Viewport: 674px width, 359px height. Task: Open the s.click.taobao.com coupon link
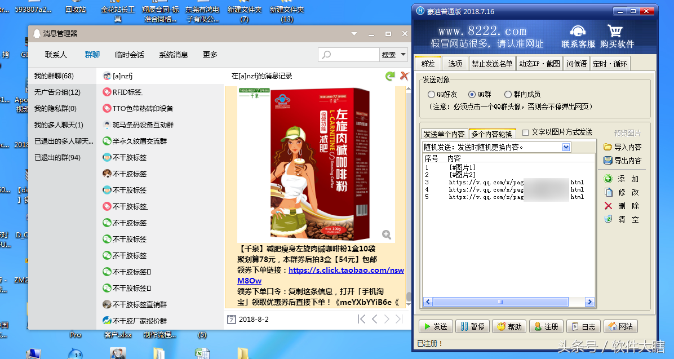click(x=346, y=270)
